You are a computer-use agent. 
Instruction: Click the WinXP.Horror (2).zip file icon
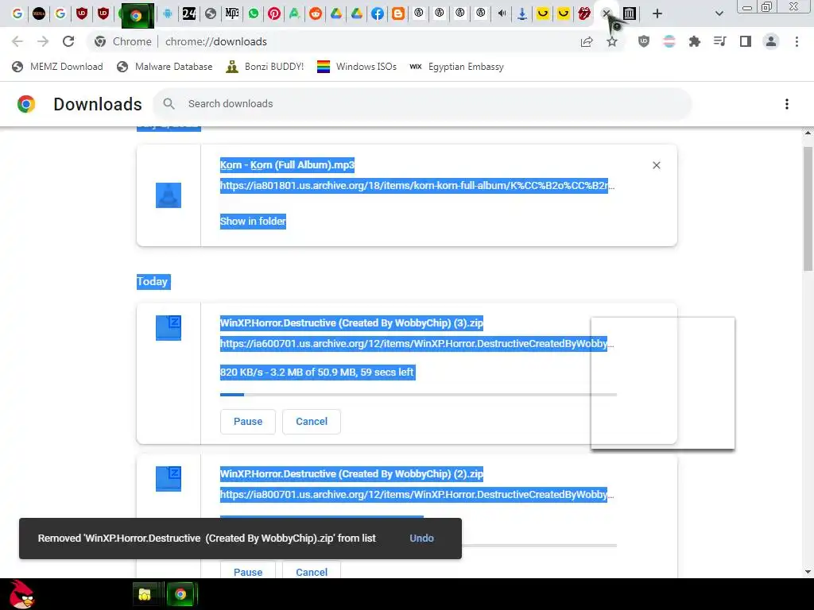click(169, 479)
